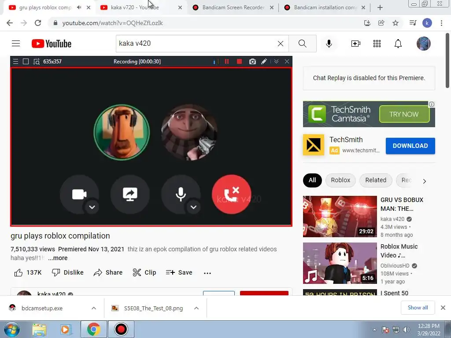Click Show all downloads
The height and width of the screenshot is (338, 451).
coord(418,308)
